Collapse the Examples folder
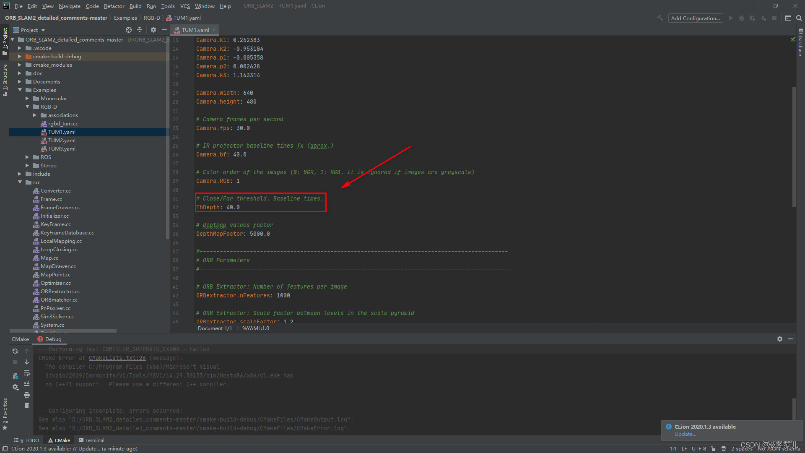The width and height of the screenshot is (805, 453). 19,90
